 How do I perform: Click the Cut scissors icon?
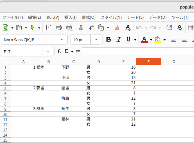click(x=81, y=27)
